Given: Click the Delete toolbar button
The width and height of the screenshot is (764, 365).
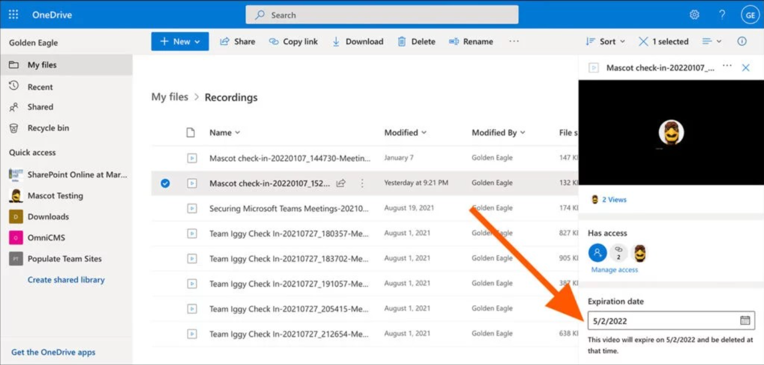Looking at the screenshot, I should 416,42.
